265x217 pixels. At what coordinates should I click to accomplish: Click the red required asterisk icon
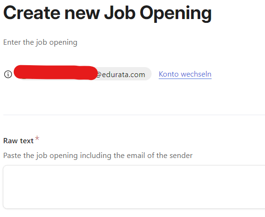coord(37,138)
